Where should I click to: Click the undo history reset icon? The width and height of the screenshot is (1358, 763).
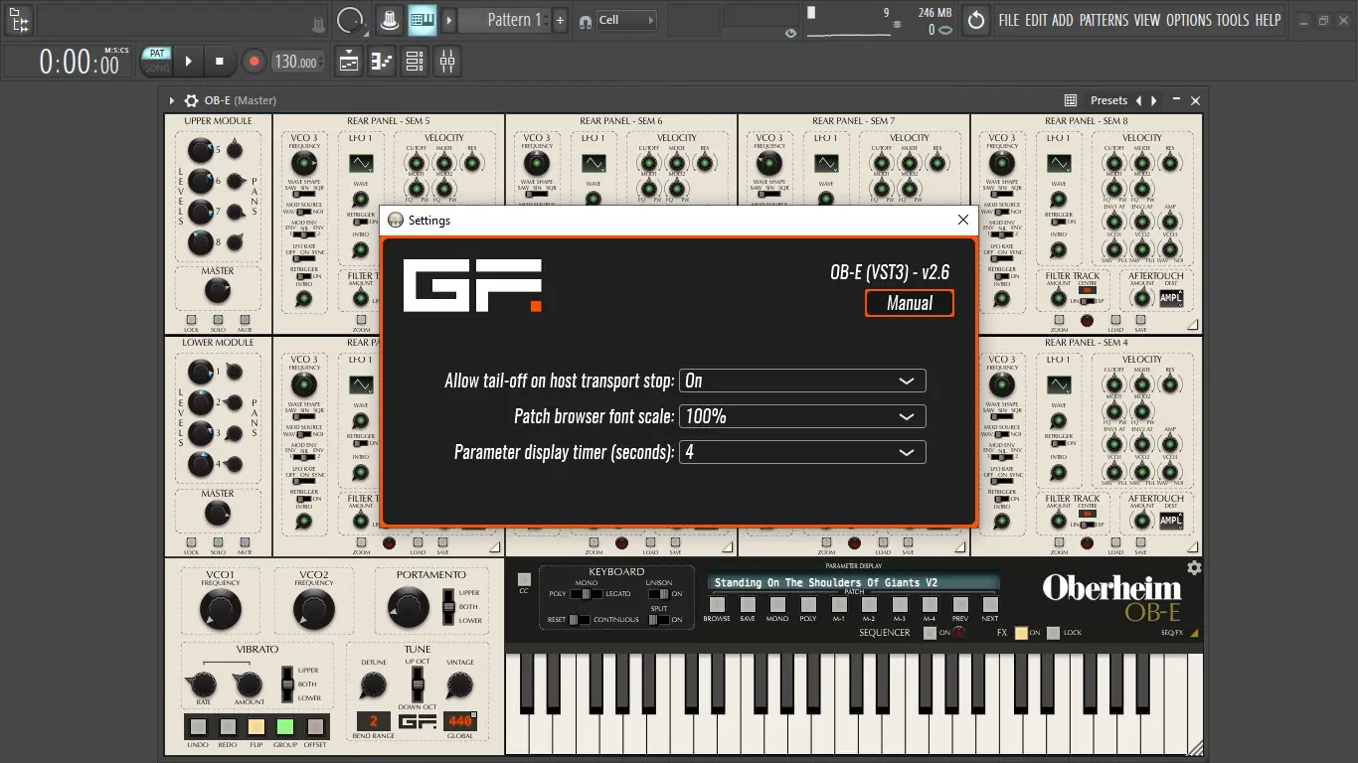976,20
